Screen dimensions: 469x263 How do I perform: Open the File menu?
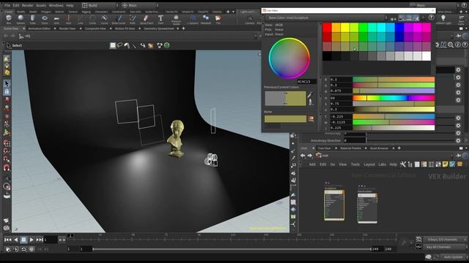pyautogui.click(x=7, y=5)
